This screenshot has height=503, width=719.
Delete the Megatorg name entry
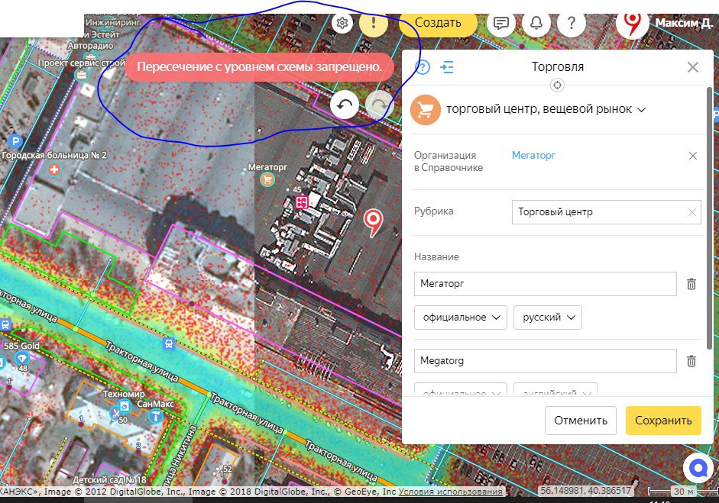691,361
